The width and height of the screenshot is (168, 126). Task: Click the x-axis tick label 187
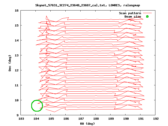tap(81, 119)
